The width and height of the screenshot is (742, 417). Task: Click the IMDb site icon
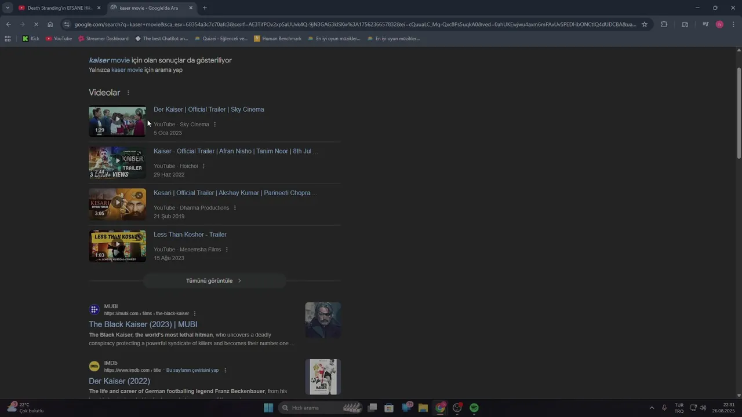click(94, 367)
